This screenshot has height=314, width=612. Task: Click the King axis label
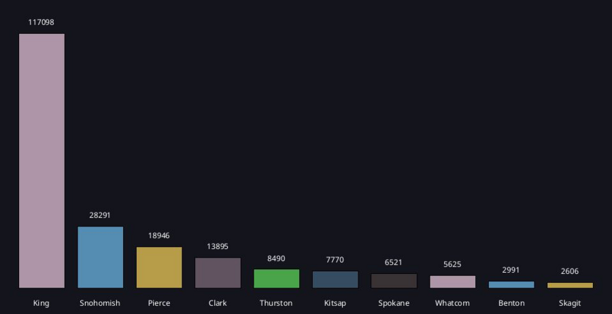(41, 303)
